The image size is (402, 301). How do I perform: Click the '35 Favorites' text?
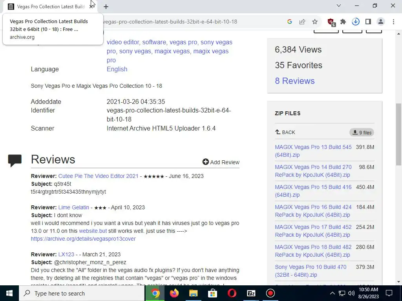click(x=298, y=65)
